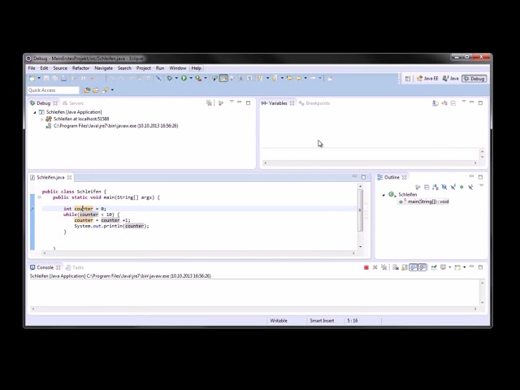This screenshot has width=520, height=390.
Task: Click the Open Console icon
Action: [457, 267]
